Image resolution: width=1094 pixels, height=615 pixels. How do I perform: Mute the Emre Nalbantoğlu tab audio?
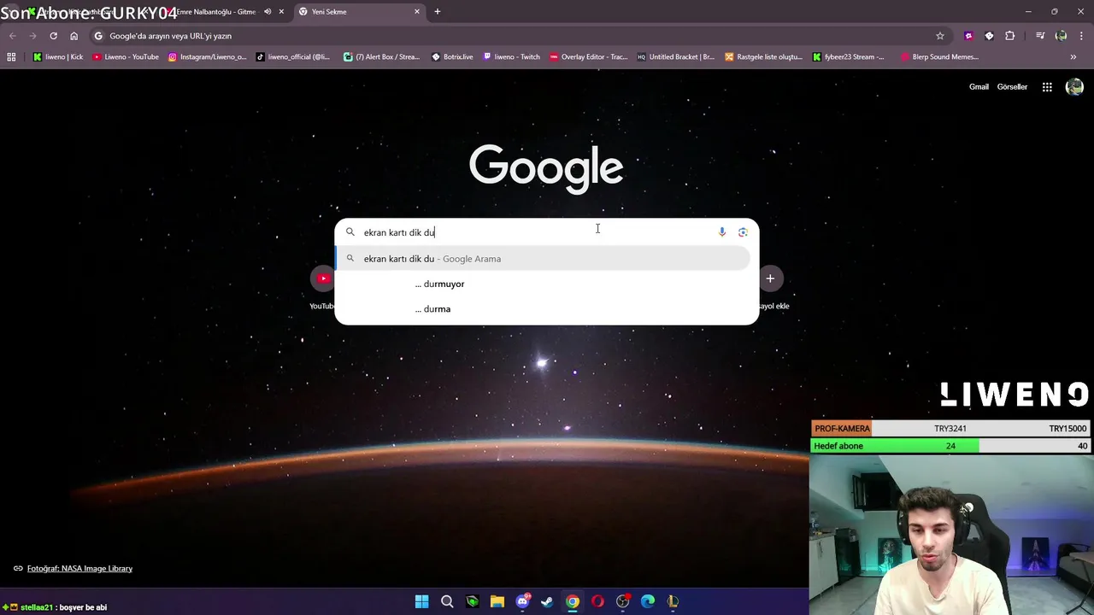coord(268,12)
